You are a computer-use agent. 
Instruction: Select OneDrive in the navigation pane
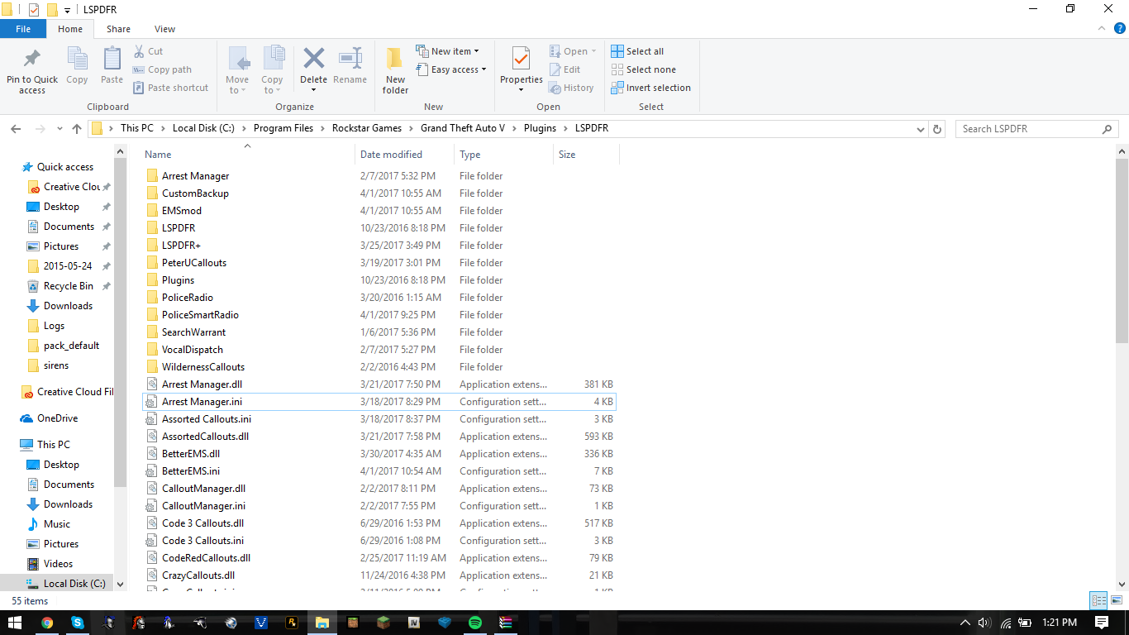click(x=57, y=418)
